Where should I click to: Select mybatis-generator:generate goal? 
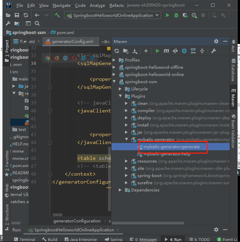[x=171, y=147]
